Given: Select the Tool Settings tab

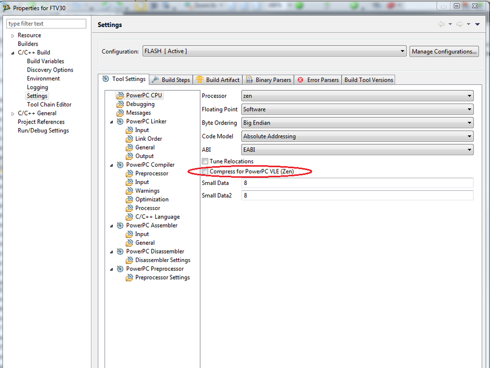Looking at the screenshot, I should tap(124, 79).
